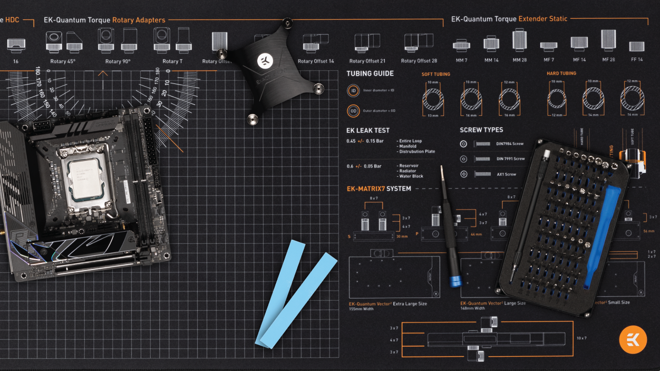Image resolution: width=660 pixels, height=371 pixels.
Task: Click the SOFT TUBING label
Action: click(436, 74)
